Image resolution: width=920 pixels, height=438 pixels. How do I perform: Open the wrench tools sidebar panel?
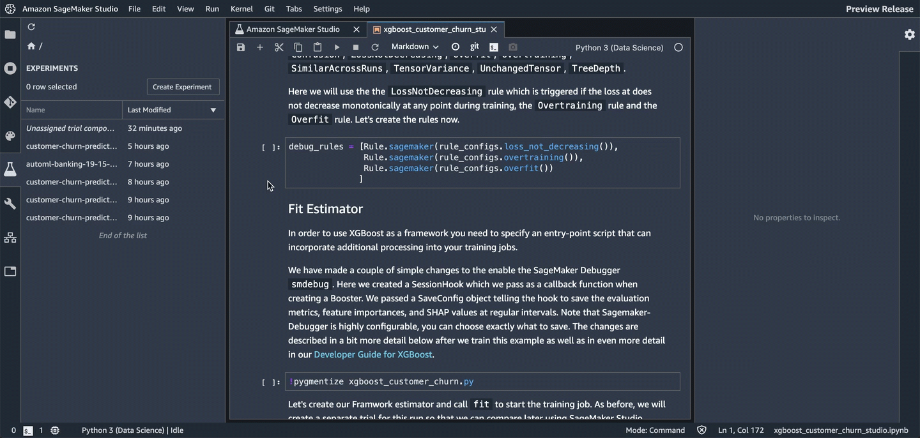(x=10, y=204)
